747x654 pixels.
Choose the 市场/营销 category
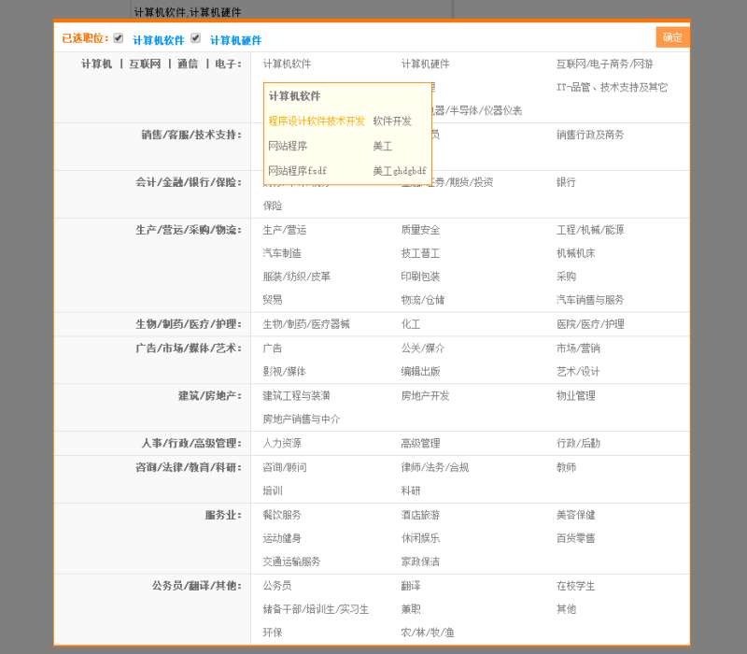(x=578, y=348)
